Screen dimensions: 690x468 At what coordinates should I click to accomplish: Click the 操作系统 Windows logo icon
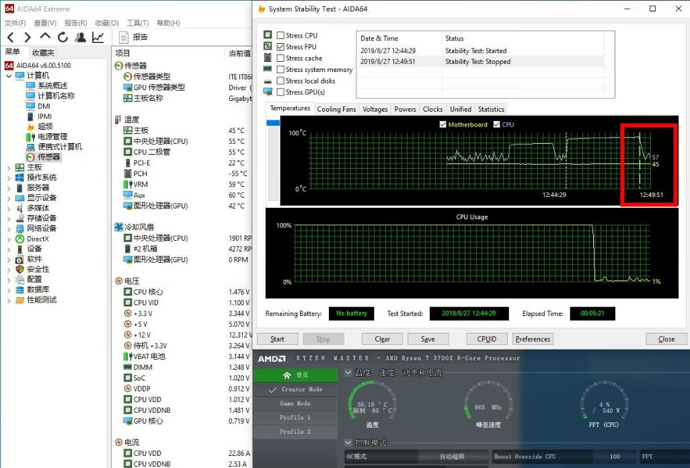click(20, 178)
